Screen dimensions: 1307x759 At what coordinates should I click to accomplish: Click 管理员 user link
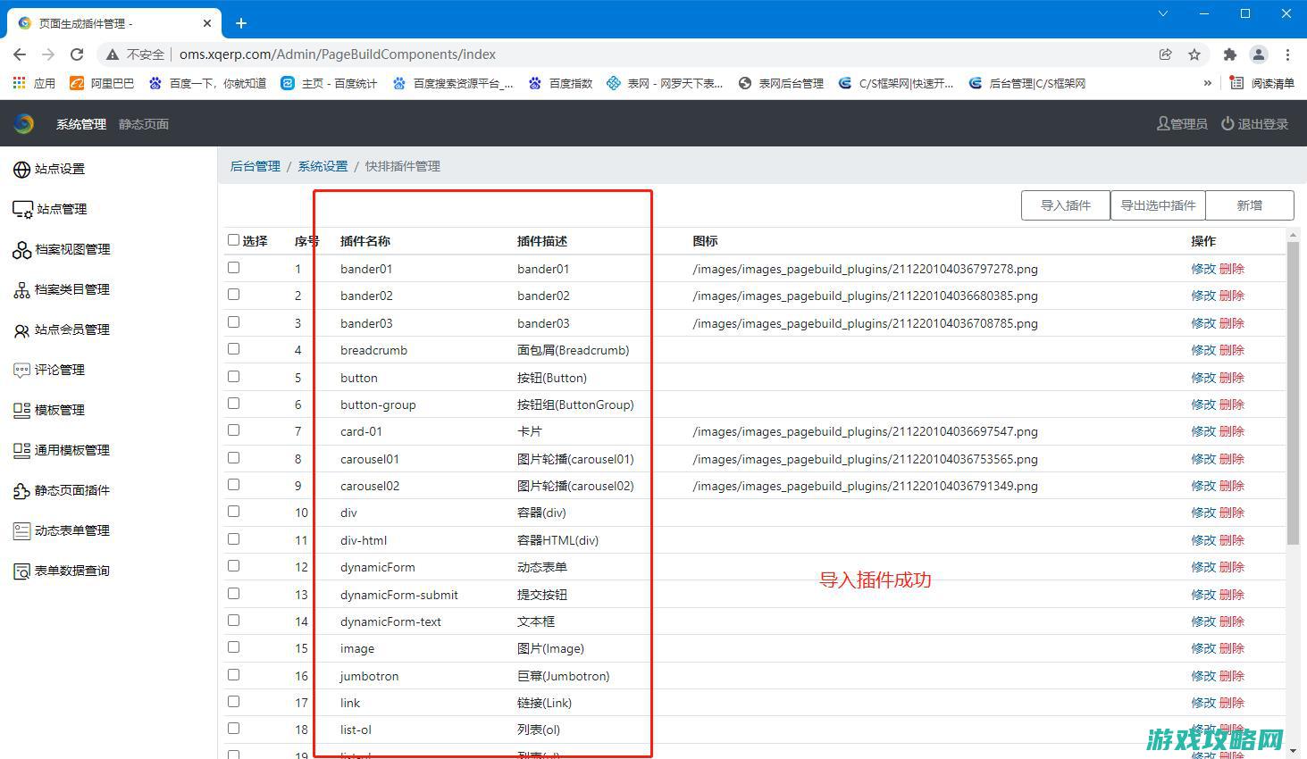pyautogui.click(x=1182, y=124)
